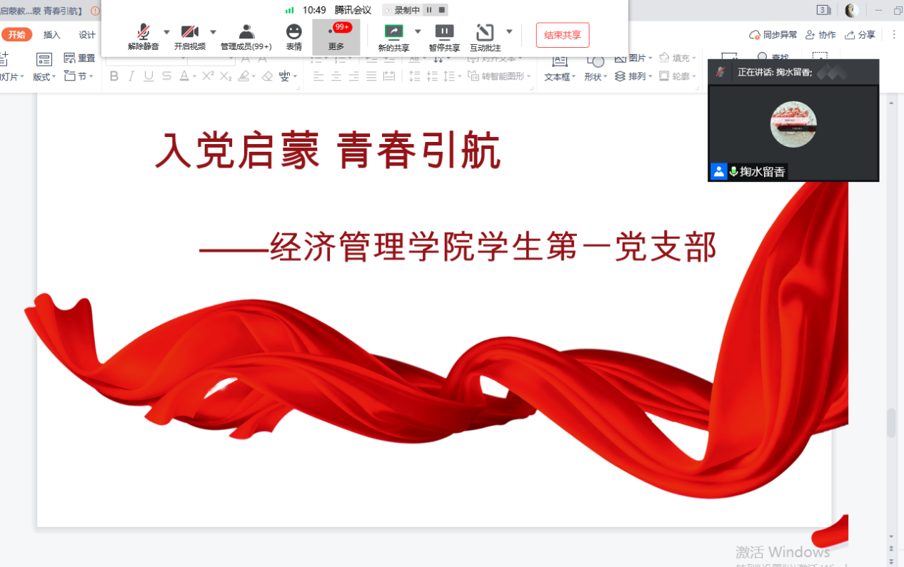The height and width of the screenshot is (567, 904).
Task: Click the red 结束共享 button
Action: click(562, 35)
